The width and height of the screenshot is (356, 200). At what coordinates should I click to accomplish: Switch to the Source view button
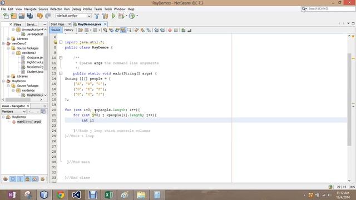coord(56,30)
